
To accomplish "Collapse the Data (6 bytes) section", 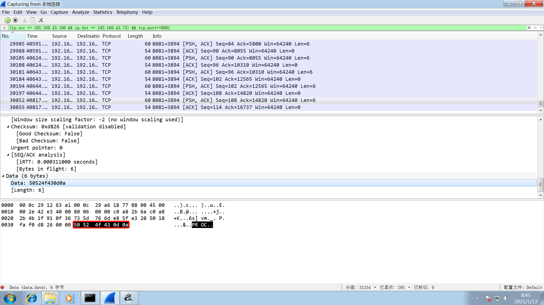I will click(3, 176).
